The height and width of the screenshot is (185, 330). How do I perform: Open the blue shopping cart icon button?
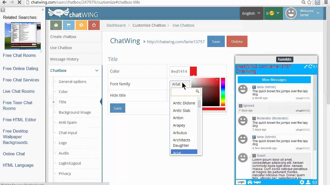click(69, 25)
